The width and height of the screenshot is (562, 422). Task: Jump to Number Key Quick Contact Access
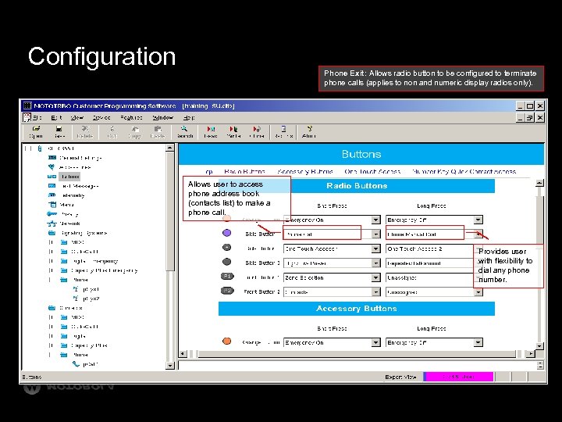tap(464, 171)
